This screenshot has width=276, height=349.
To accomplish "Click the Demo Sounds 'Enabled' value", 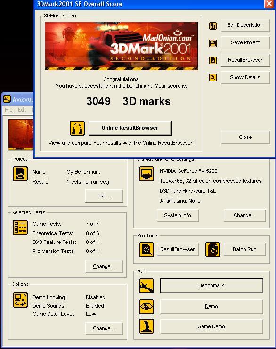I will tap(95, 306).
